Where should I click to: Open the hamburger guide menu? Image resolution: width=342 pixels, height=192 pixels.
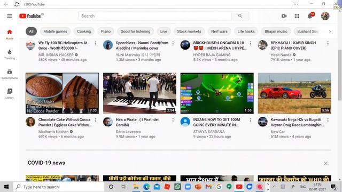[10, 16]
